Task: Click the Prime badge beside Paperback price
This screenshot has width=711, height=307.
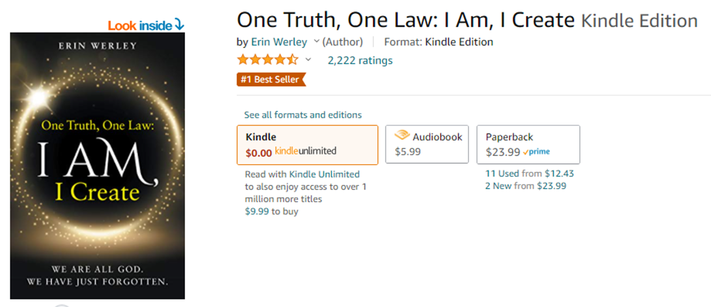Action: point(536,152)
